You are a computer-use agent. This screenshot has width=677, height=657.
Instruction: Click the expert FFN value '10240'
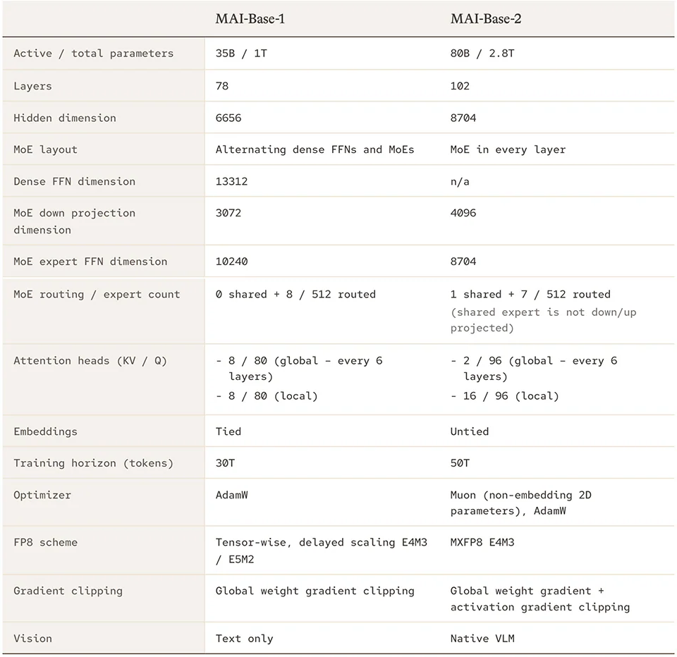[x=231, y=262]
